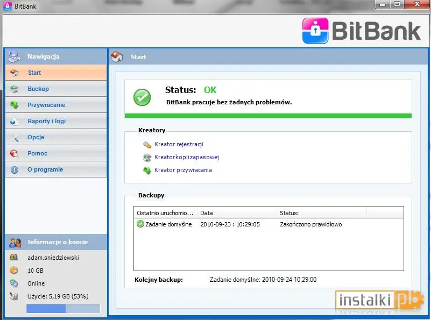Select the Zadanie domyślne row

point(269,224)
